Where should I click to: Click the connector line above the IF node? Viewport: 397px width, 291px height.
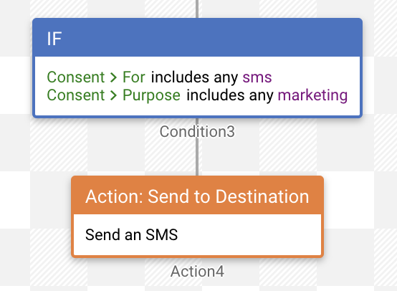click(197, 9)
